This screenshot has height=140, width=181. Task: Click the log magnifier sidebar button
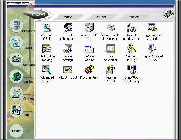[x=16, y=42]
